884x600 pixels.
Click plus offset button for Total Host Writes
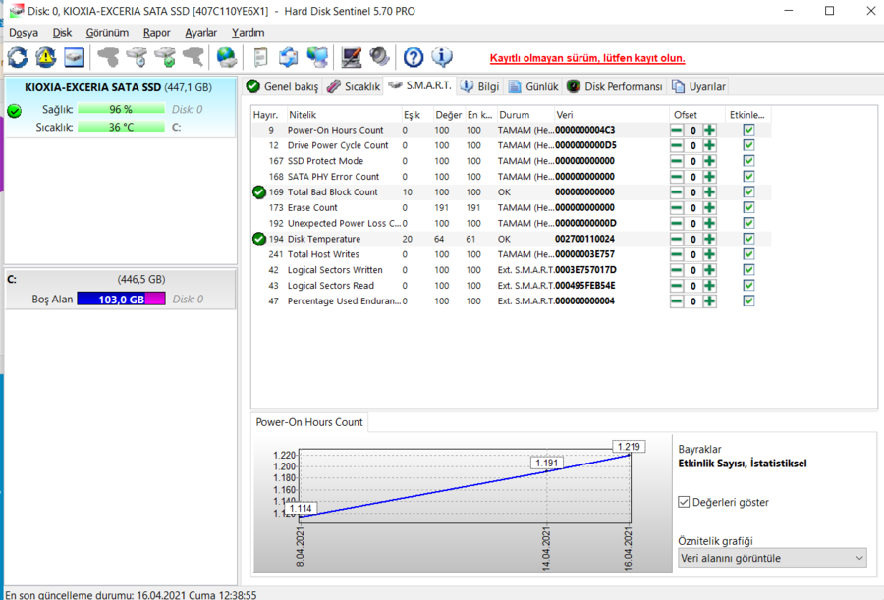[710, 255]
